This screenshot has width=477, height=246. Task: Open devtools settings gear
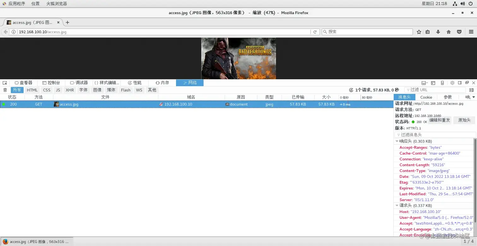tap(452, 83)
